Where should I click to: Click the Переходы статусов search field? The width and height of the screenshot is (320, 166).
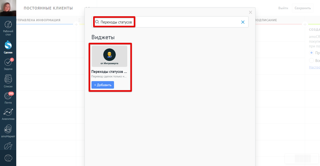[x=170, y=22]
